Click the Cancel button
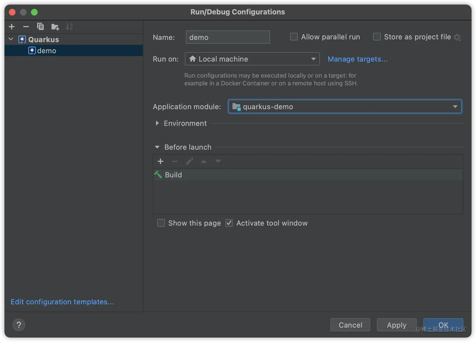The height and width of the screenshot is (342, 476). tap(350, 325)
